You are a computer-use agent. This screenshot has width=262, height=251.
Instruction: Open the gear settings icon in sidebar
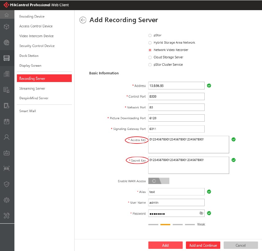click(7, 200)
